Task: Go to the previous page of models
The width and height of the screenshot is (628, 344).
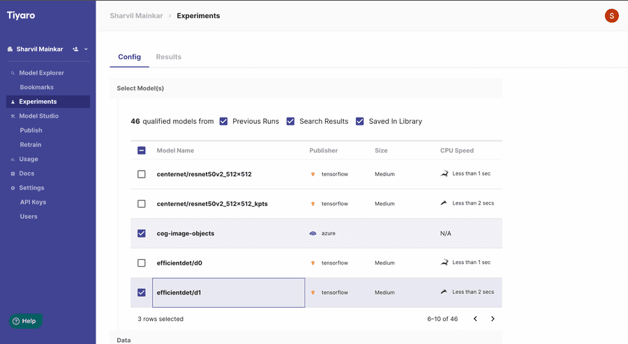Action: (x=475, y=319)
